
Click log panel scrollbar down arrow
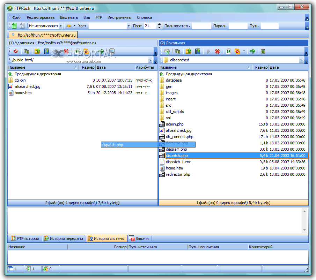[x=304, y=230]
